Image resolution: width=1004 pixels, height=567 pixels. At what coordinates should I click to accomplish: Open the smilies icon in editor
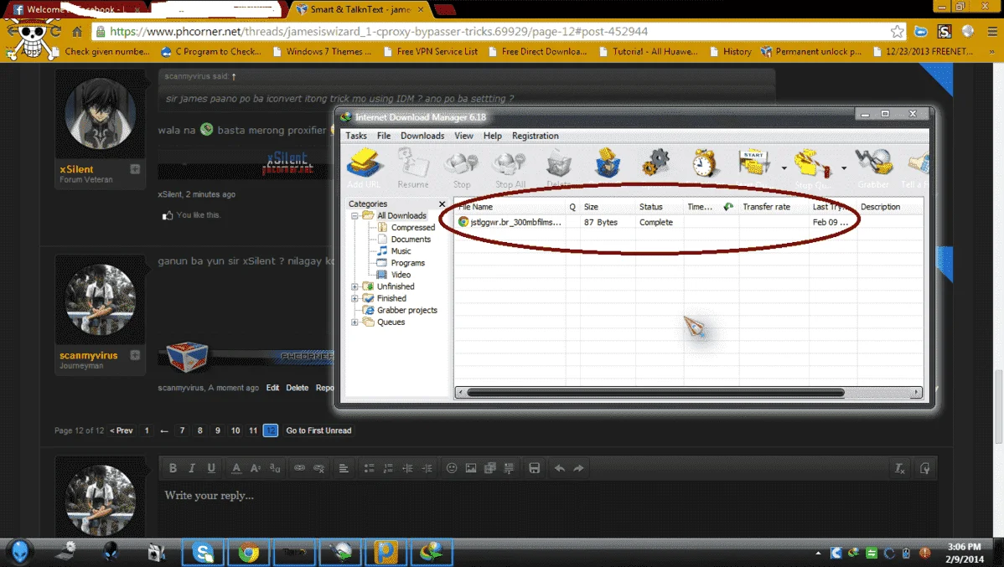pos(452,468)
